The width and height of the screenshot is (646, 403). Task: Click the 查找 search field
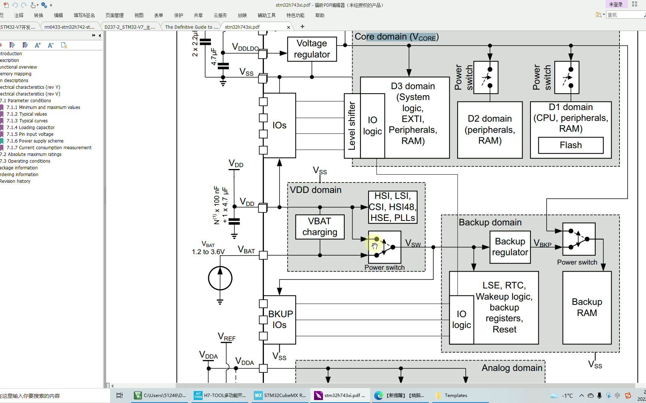click(625, 15)
